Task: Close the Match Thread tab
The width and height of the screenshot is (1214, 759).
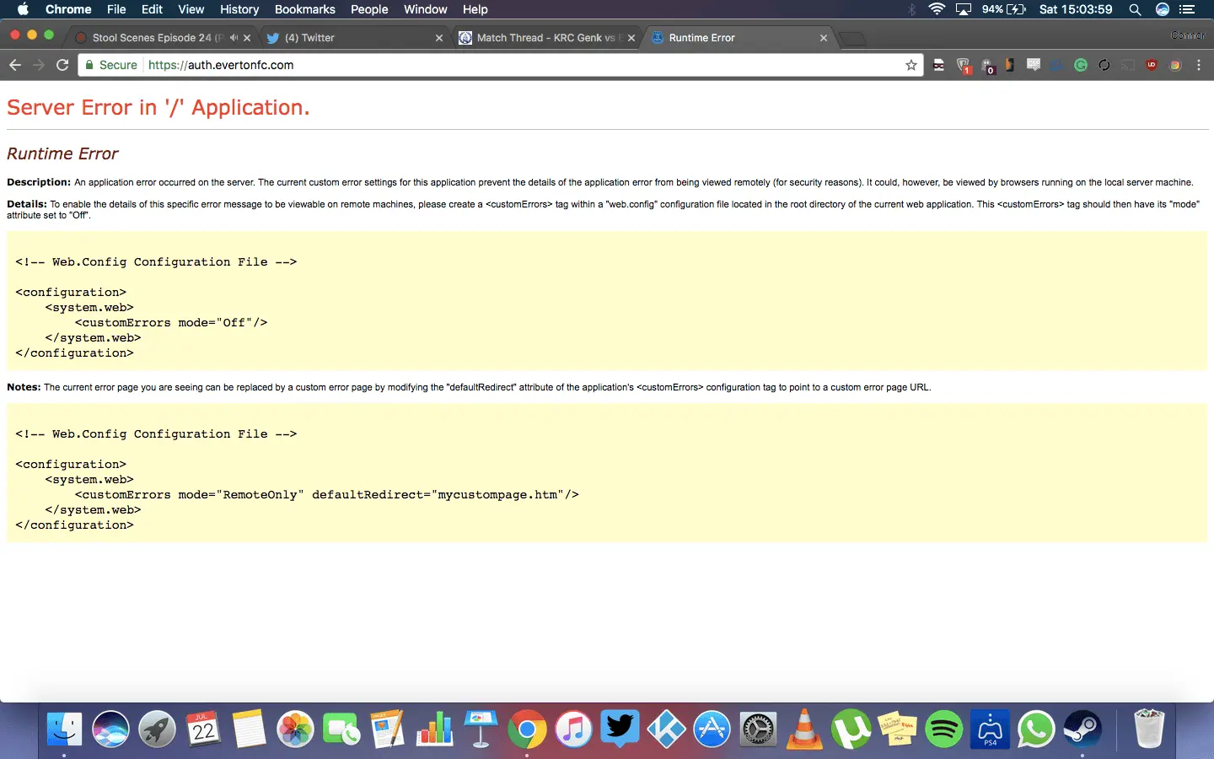Action: coord(631,38)
